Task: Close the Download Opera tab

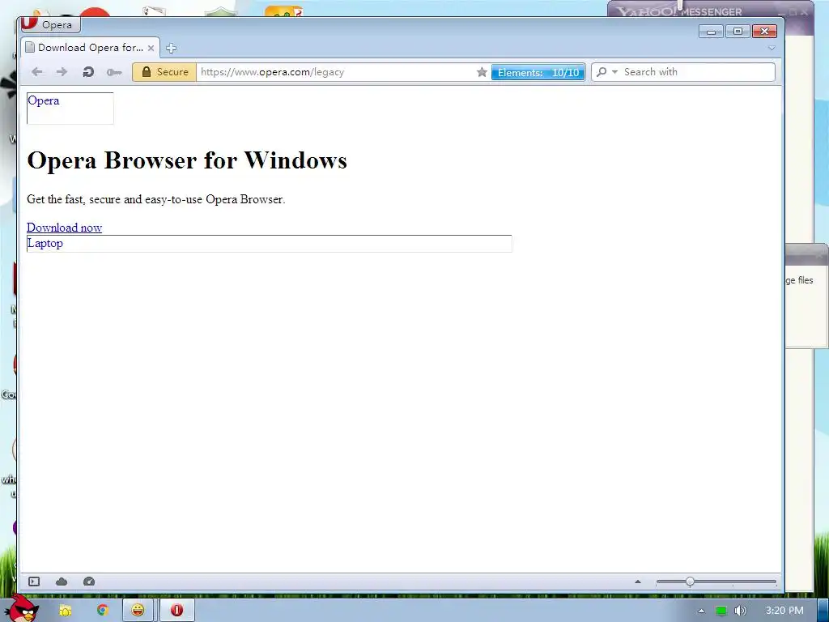Action: (x=151, y=48)
